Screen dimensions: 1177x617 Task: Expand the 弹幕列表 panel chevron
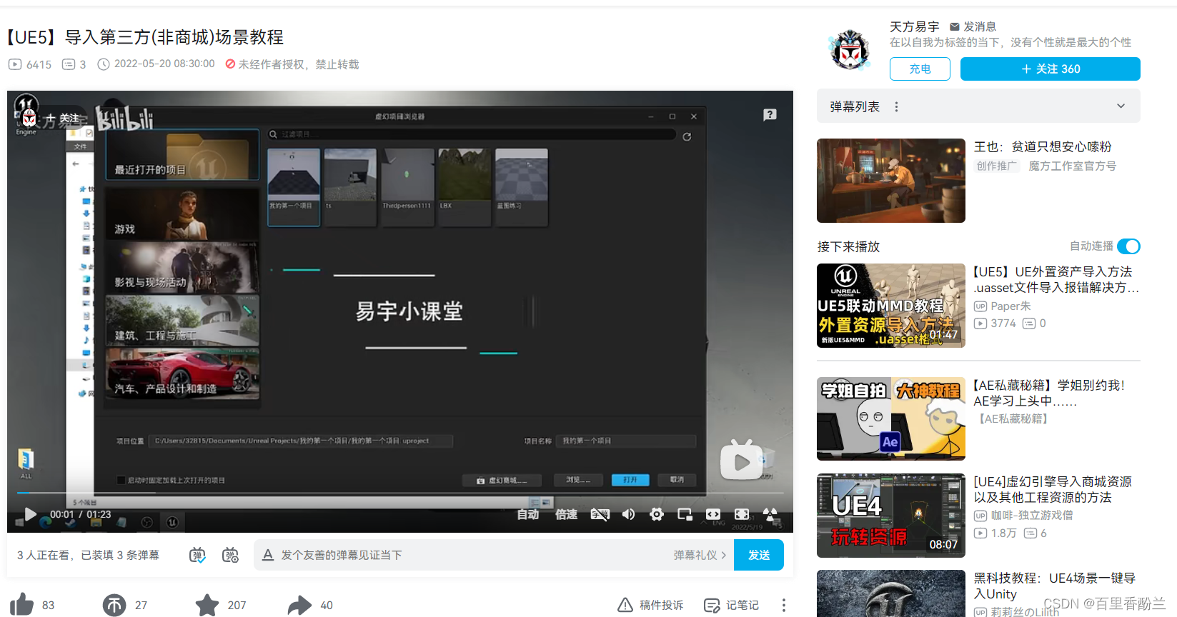point(1121,106)
